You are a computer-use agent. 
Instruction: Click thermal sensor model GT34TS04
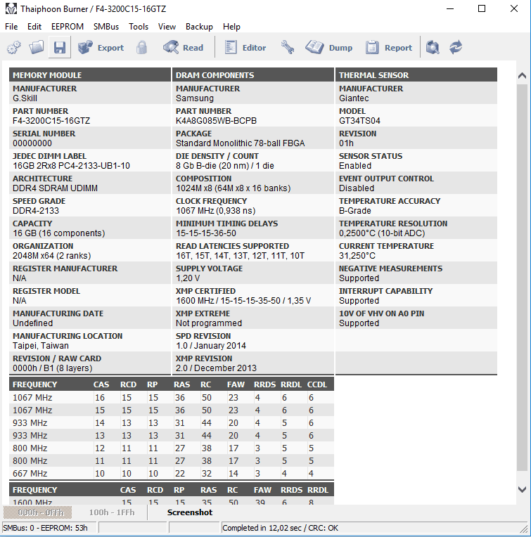tap(359, 121)
